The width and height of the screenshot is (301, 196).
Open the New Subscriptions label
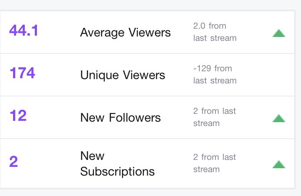117,164
